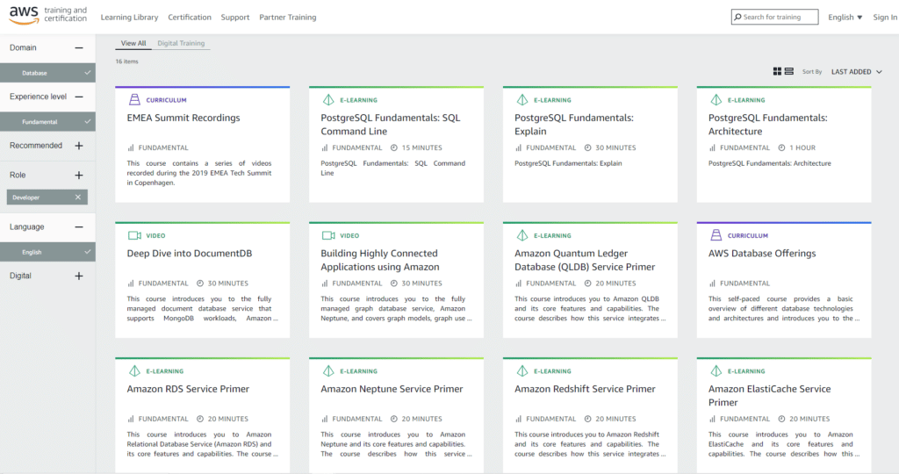Screen dimensions: 899x474
Task: Uncheck the Database domain filter
Action: click(x=86, y=73)
